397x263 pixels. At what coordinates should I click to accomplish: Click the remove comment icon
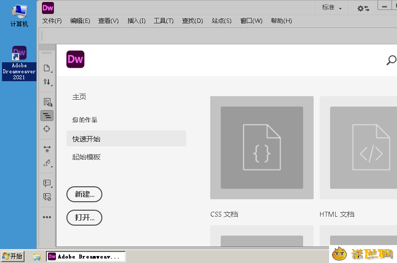pyautogui.click(x=47, y=197)
